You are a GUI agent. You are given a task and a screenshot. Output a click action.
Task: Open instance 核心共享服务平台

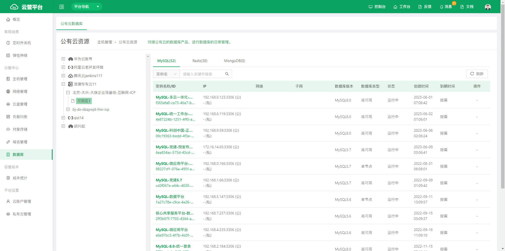(x=175, y=213)
